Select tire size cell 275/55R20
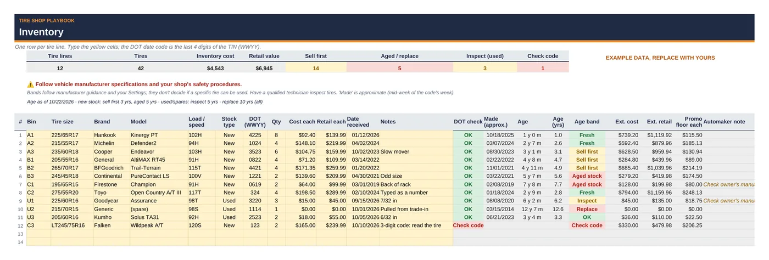The width and height of the screenshot is (769, 260). [x=72, y=193]
